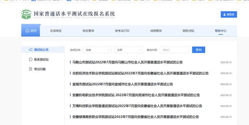
Task: Select 测试站公告 in sidebar
Action: tap(43, 50)
